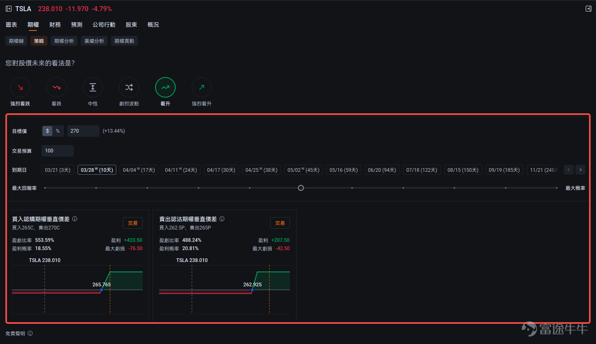Screen dimensions: 596x344
Task: Choose expiry date 05/16 (59天)
Action: (344, 170)
